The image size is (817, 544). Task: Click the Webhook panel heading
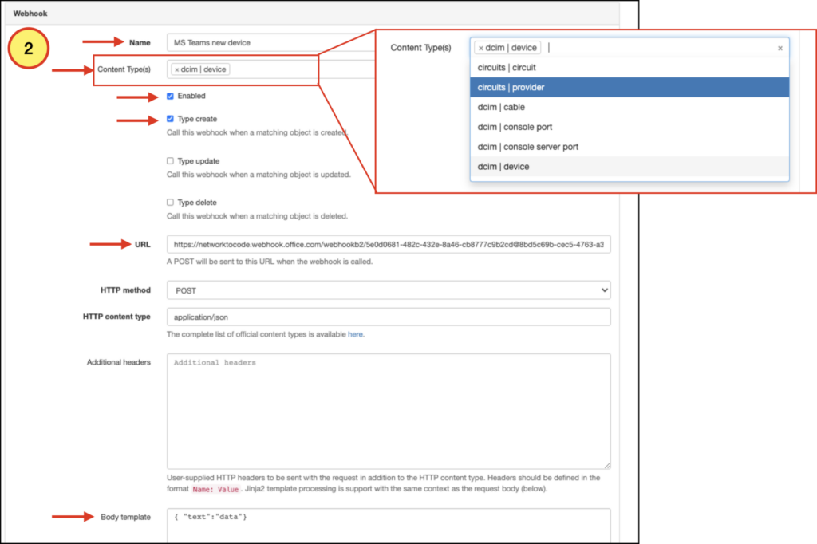click(x=30, y=14)
